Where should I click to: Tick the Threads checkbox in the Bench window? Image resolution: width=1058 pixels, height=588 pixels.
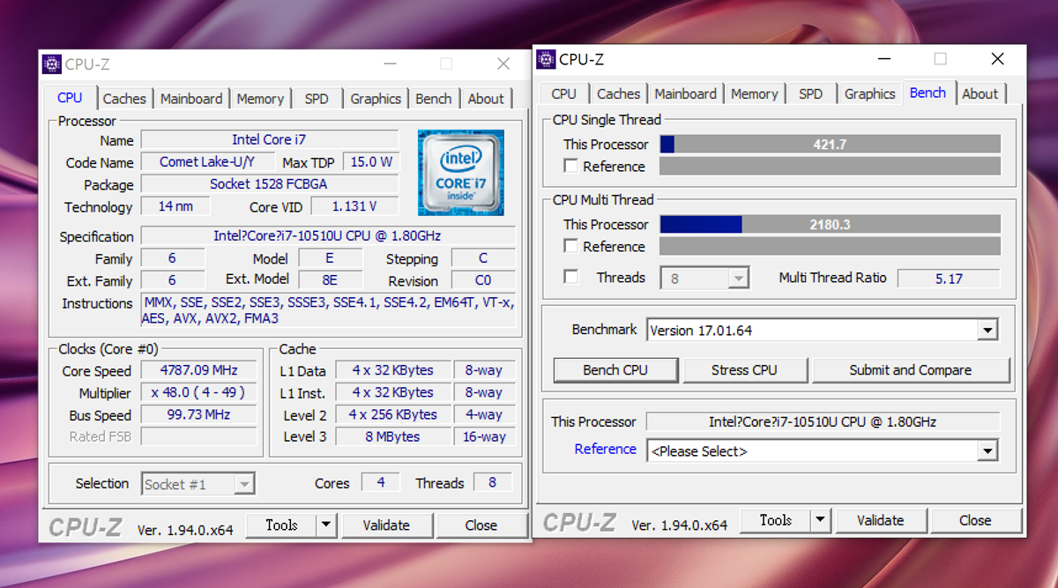point(571,277)
